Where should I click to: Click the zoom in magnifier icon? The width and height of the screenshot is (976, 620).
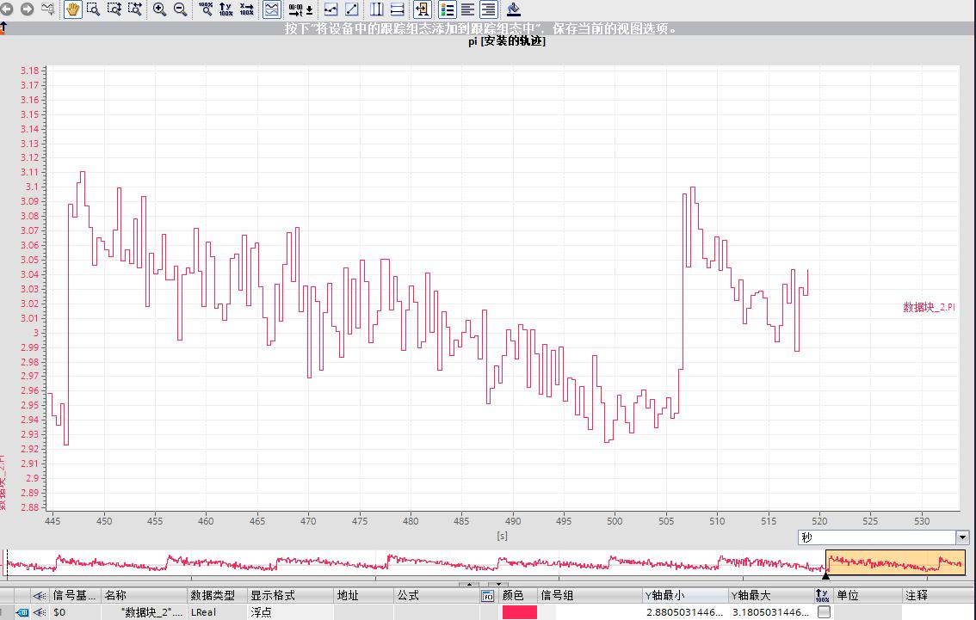coord(158,10)
